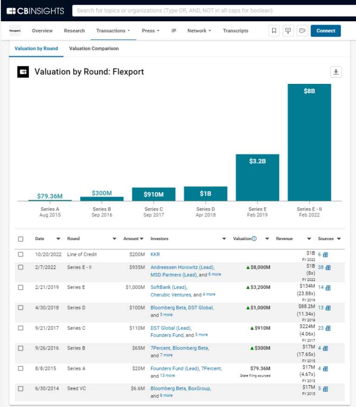Download the Valuation by Round chart
Image resolution: width=356 pixels, height=407 pixels.
(336, 72)
